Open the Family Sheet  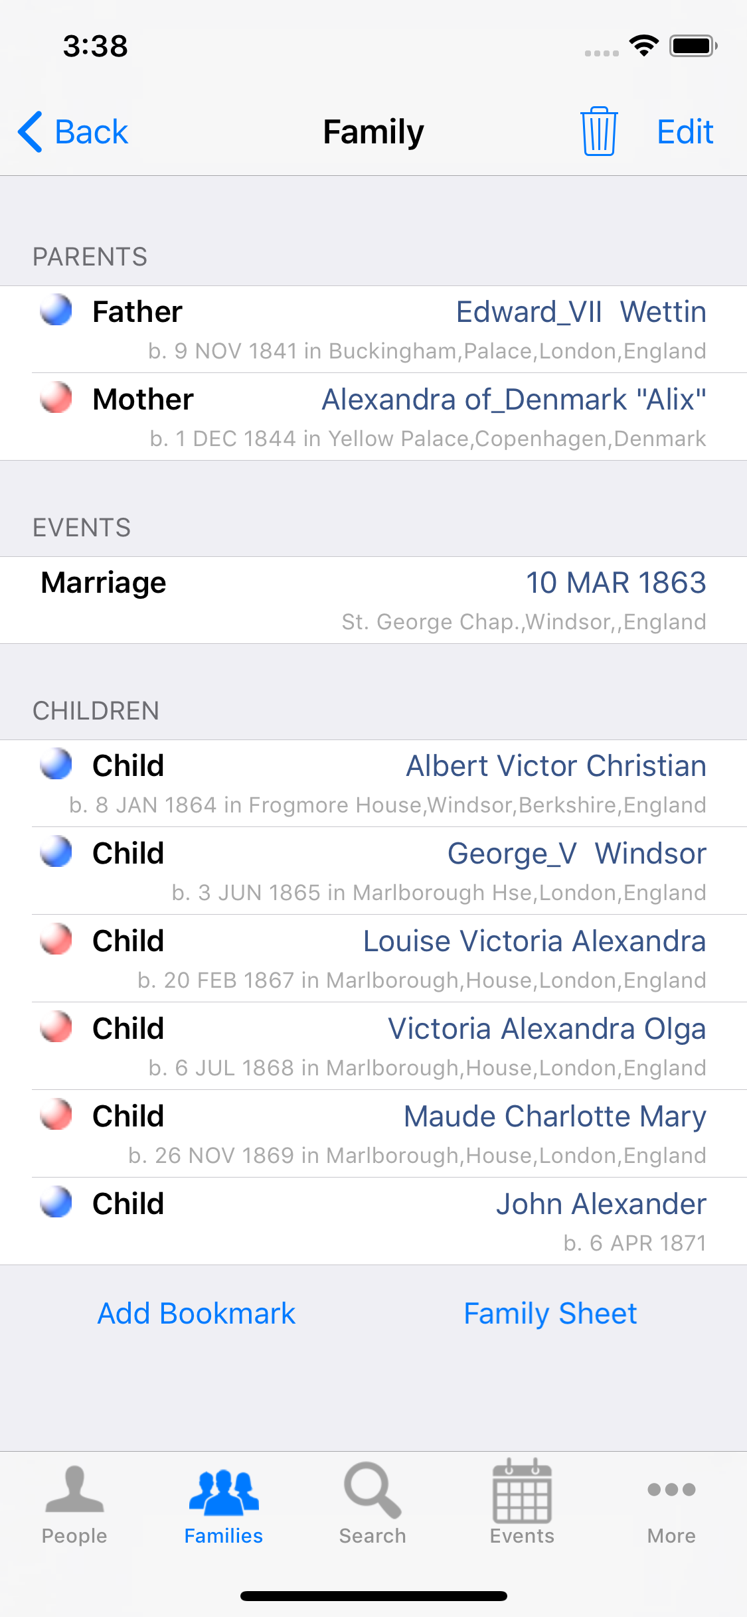coord(550,1314)
